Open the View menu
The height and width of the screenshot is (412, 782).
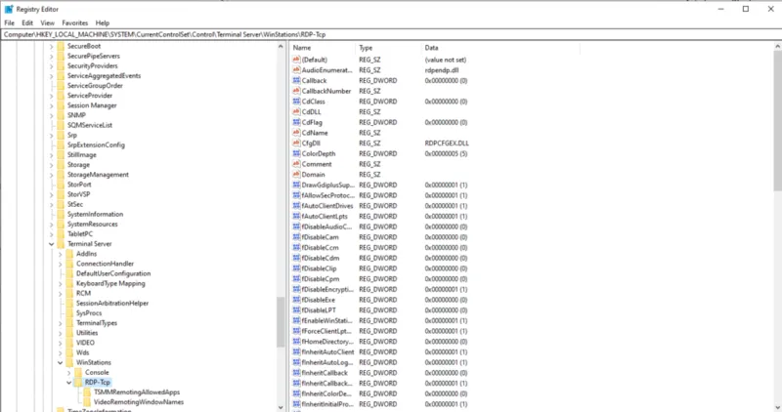[47, 22]
